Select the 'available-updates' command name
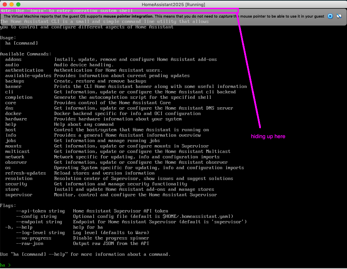This screenshot has width=347, height=269. click(28, 75)
